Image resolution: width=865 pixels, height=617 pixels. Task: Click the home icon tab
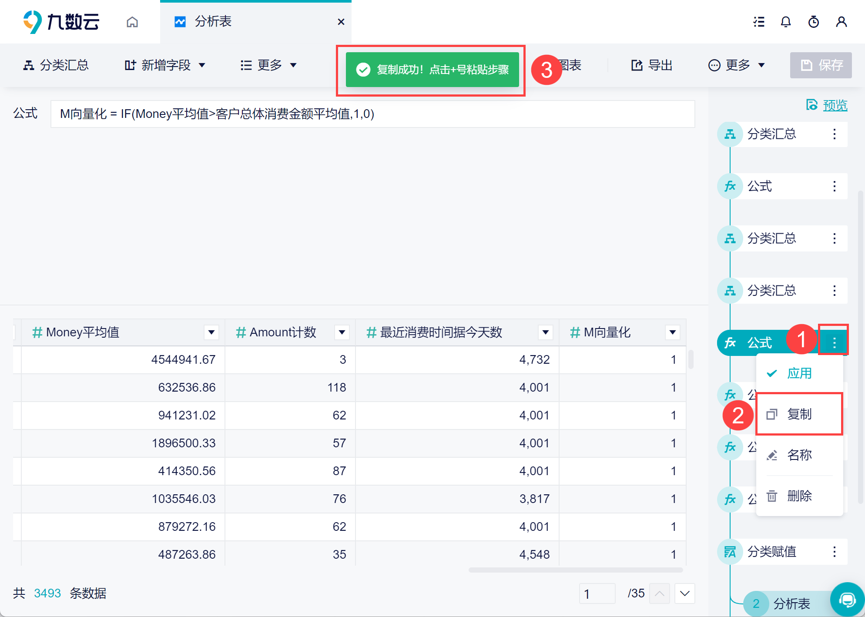[132, 22]
